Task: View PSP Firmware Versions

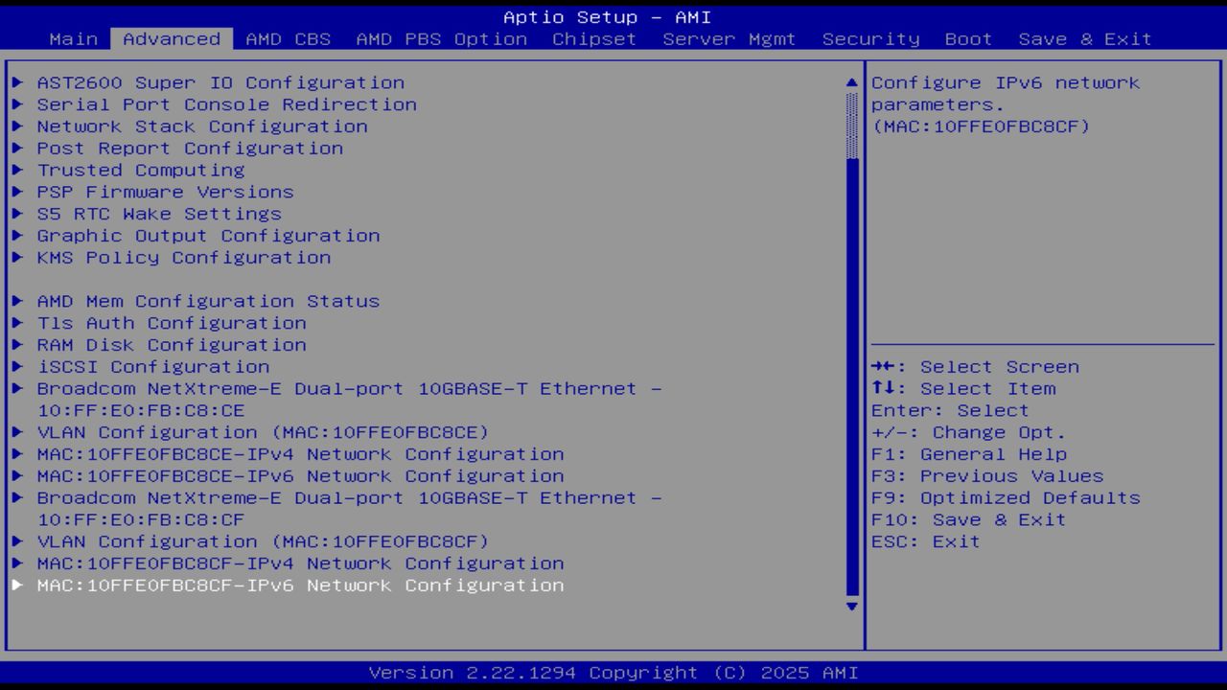Action: tap(163, 192)
